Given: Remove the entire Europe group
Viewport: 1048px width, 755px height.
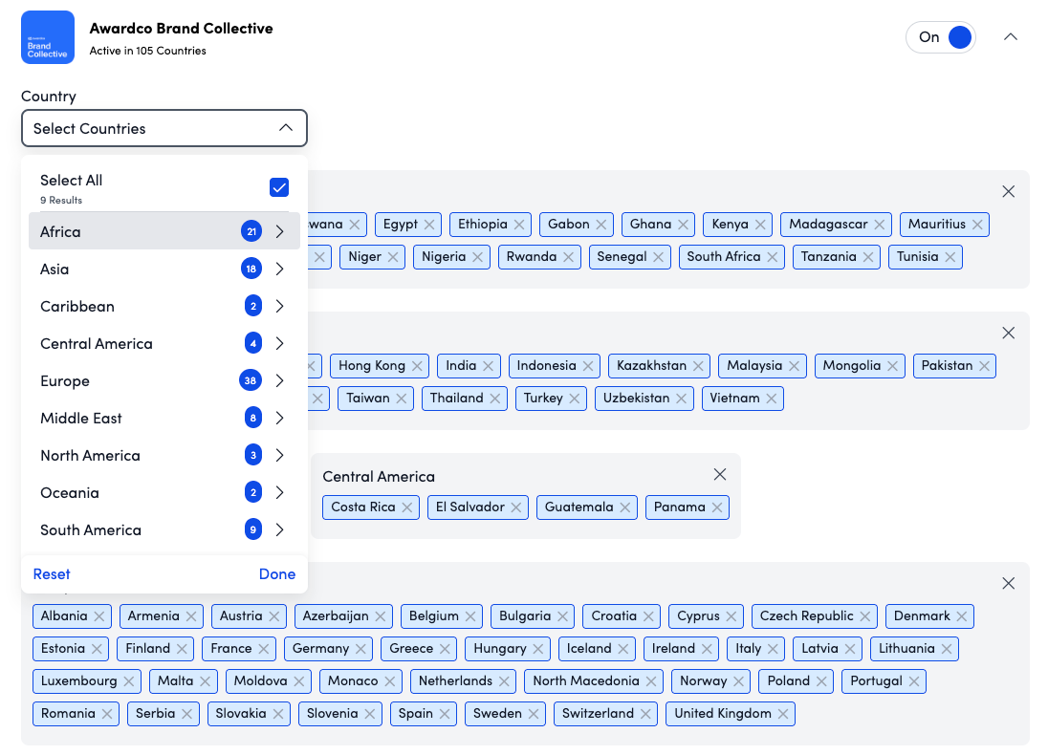Looking at the screenshot, I should 1009,583.
